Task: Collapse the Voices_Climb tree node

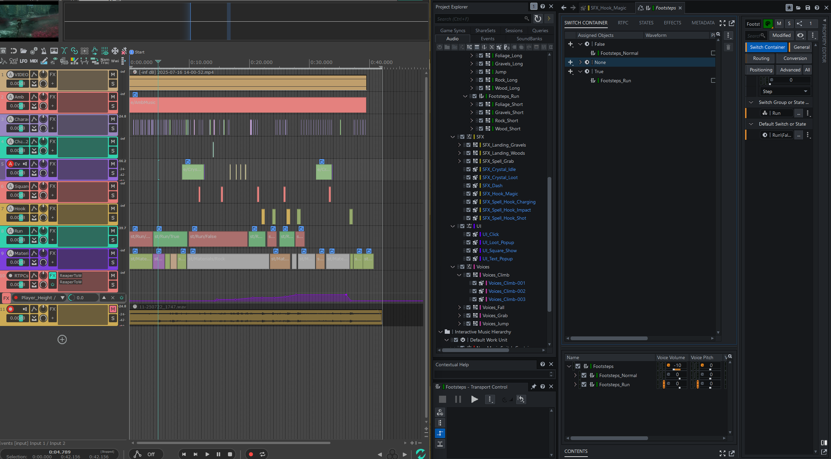Action: click(x=459, y=275)
